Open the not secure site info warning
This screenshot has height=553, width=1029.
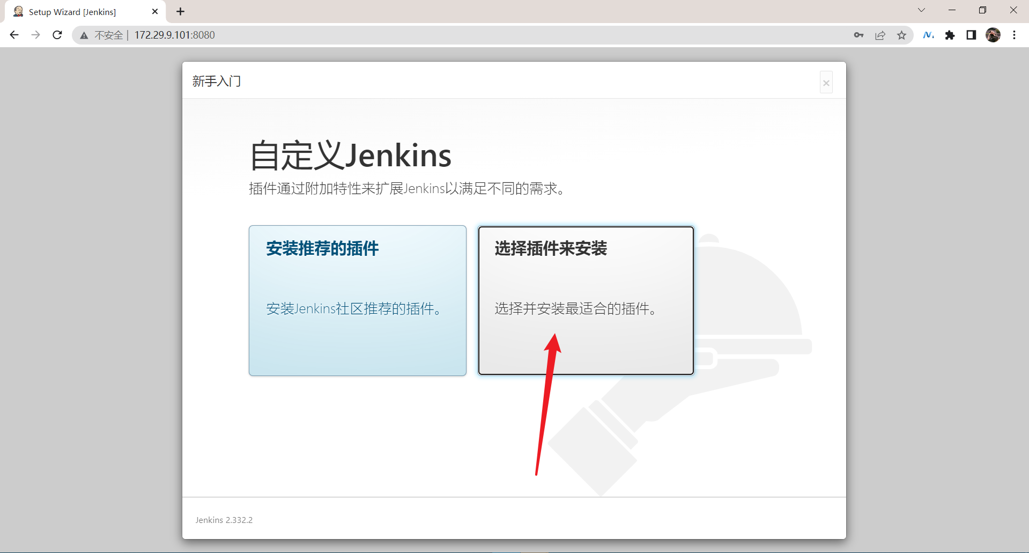tap(101, 35)
